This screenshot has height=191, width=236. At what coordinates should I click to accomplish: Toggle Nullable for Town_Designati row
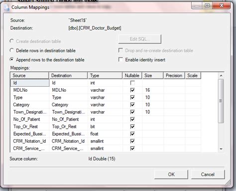[132, 112]
